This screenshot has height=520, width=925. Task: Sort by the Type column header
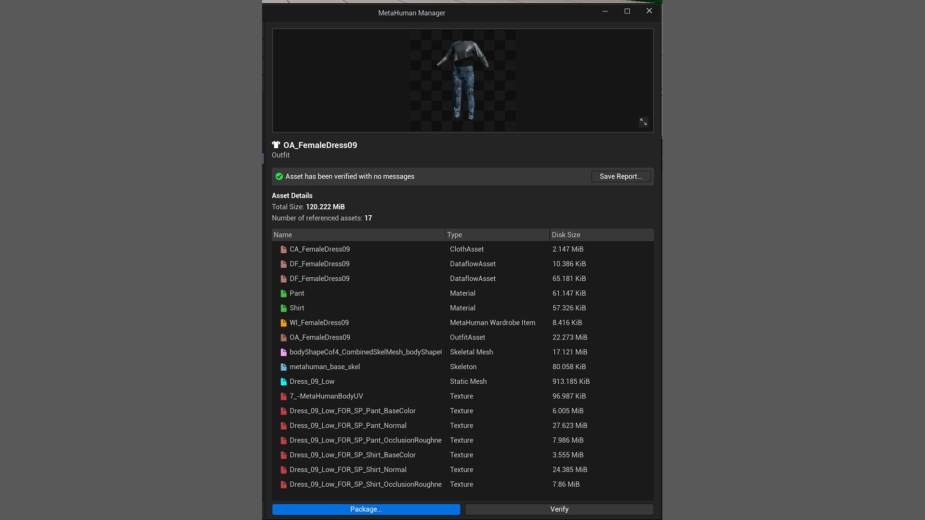click(x=497, y=234)
